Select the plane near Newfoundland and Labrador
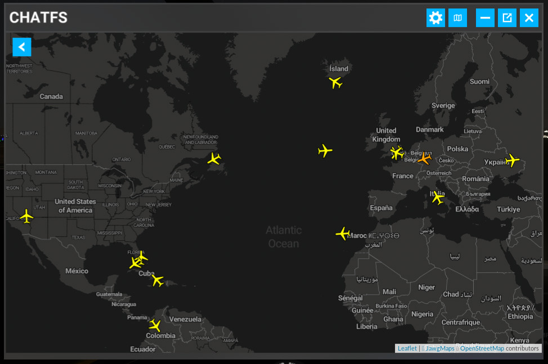 tap(214, 159)
